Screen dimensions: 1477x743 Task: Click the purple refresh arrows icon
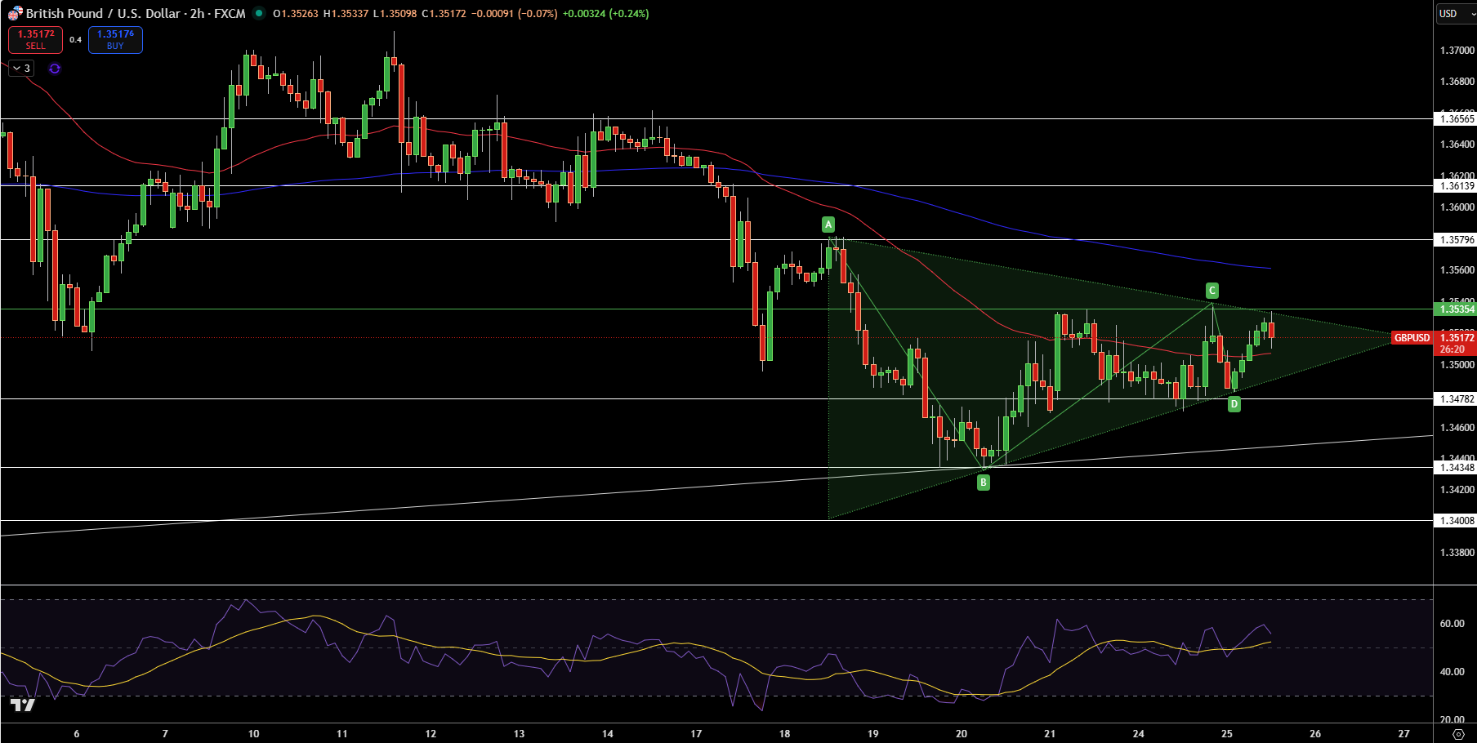point(55,69)
